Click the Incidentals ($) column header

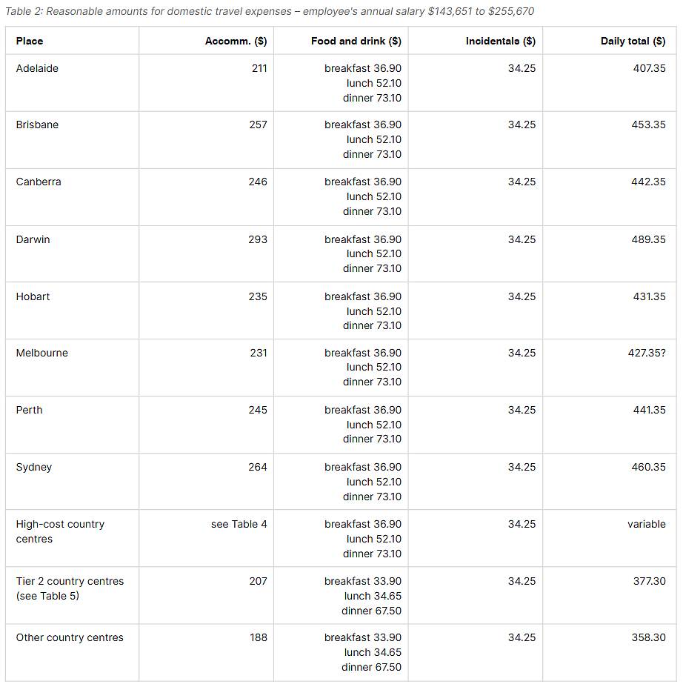tap(501, 41)
